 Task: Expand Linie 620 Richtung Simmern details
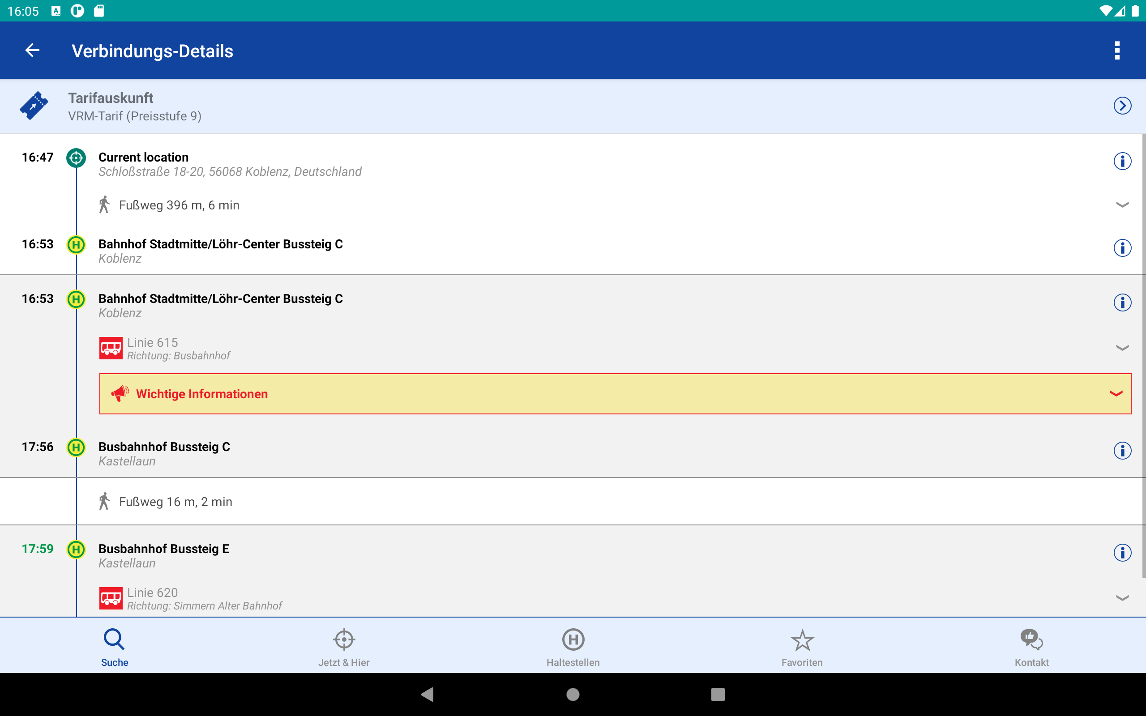[x=1122, y=598]
